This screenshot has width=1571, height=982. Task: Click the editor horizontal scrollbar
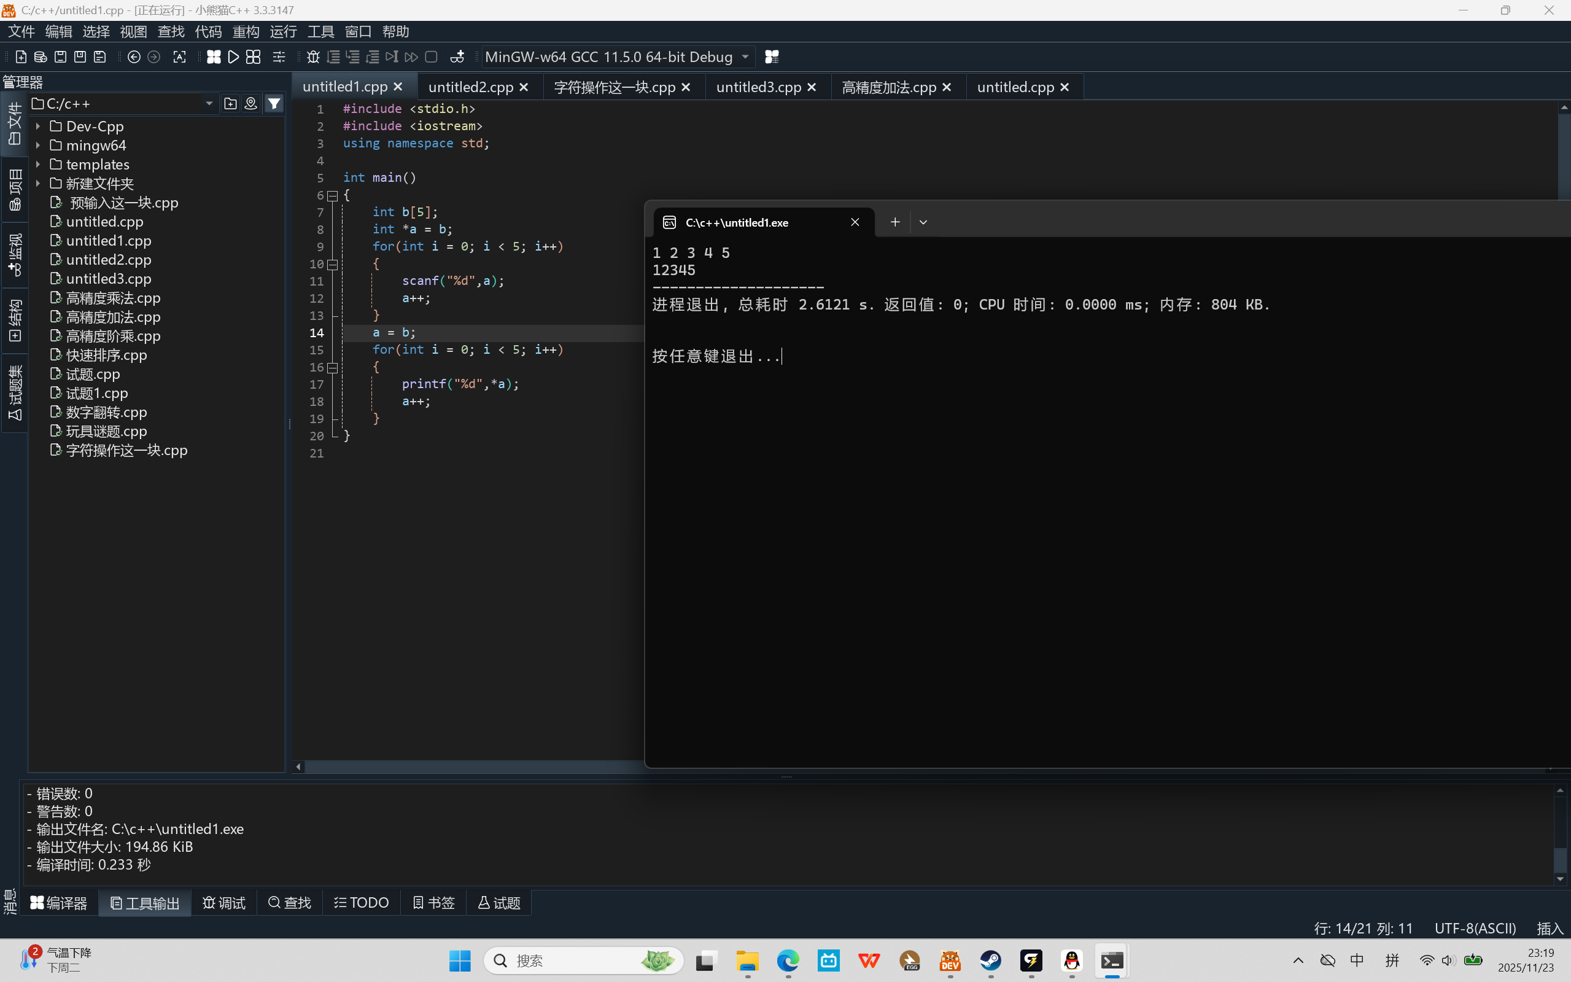467,767
